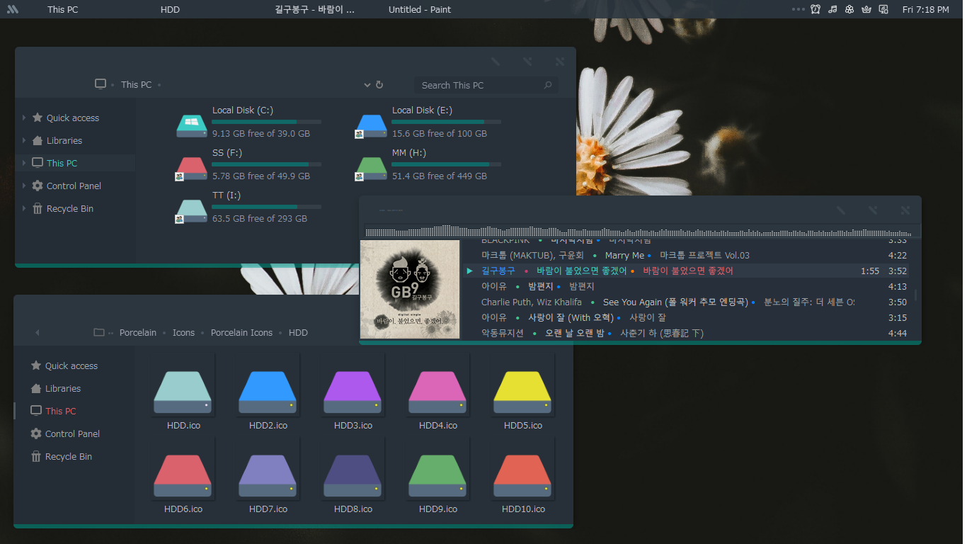967x544 pixels.
Task: Expand Quick access in the This PC window sidebar
Action: click(24, 118)
